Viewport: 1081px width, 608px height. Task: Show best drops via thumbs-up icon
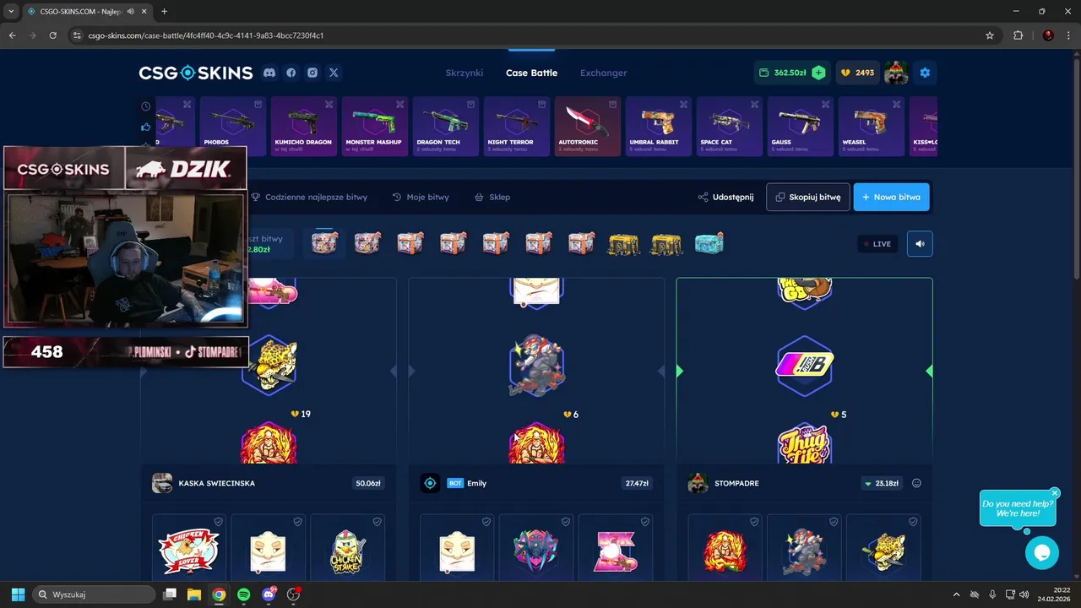click(x=146, y=127)
